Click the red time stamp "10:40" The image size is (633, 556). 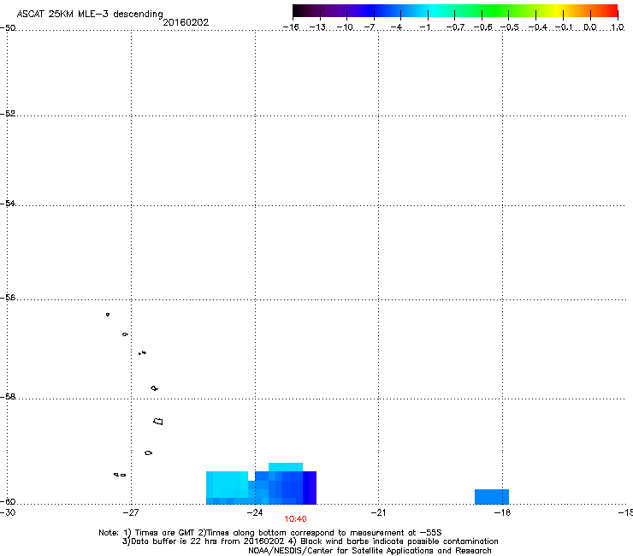pos(295,519)
